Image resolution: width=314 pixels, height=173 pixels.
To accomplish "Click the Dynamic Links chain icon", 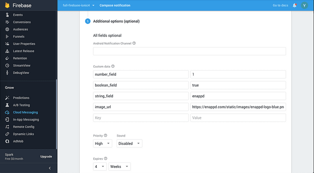I will pyautogui.click(x=7, y=134).
